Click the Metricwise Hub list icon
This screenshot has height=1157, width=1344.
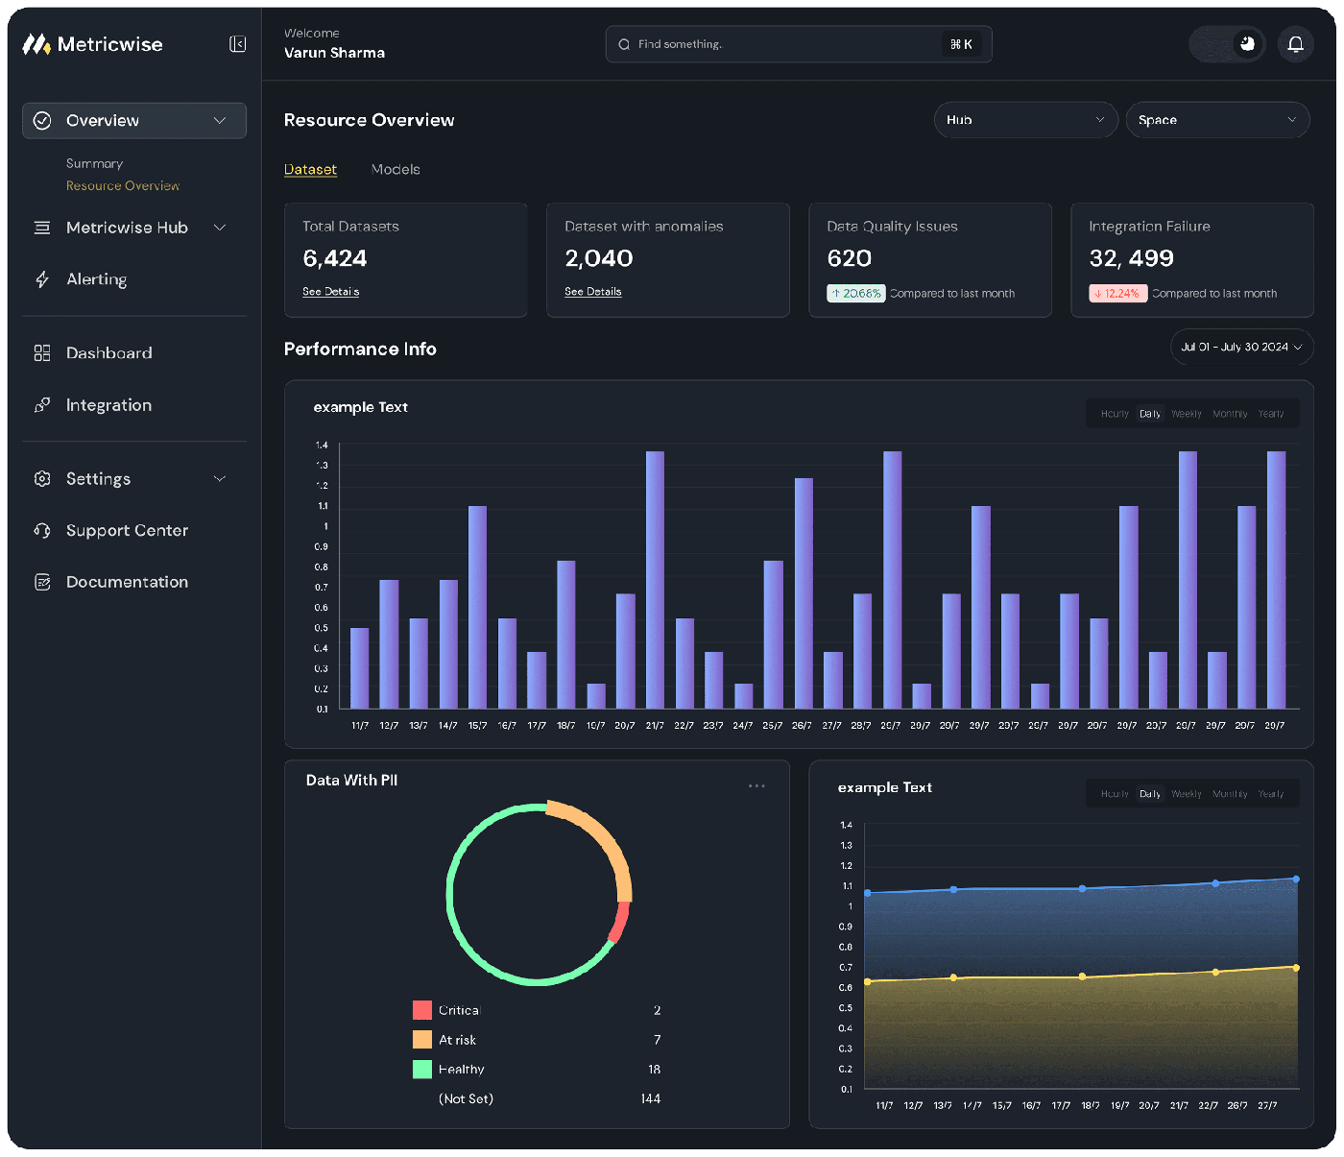click(x=42, y=228)
